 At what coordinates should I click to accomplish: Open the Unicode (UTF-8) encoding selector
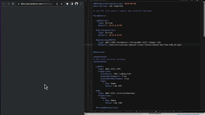[x=115, y=112]
